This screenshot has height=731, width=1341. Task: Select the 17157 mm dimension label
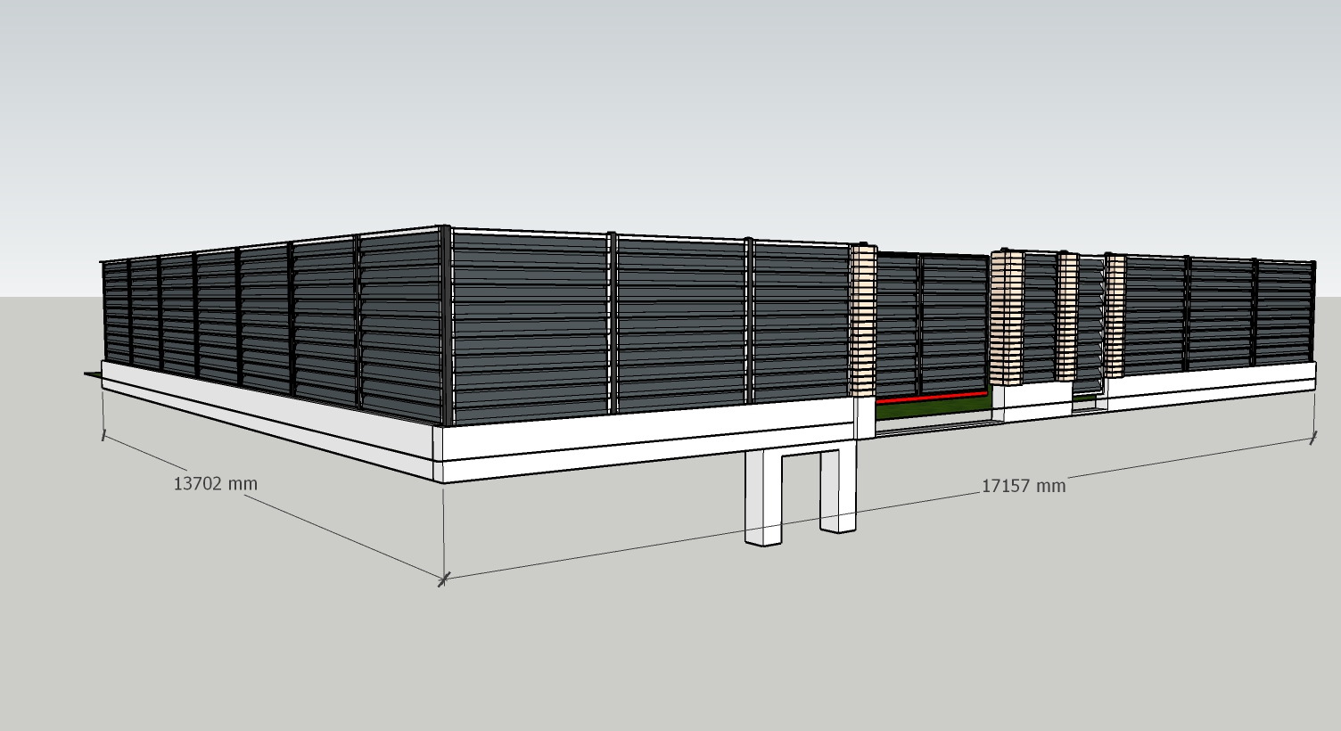pyautogui.click(x=1024, y=486)
